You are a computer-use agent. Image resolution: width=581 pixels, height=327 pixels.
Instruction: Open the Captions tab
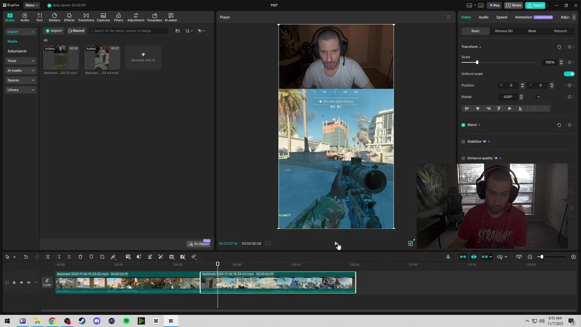click(103, 17)
